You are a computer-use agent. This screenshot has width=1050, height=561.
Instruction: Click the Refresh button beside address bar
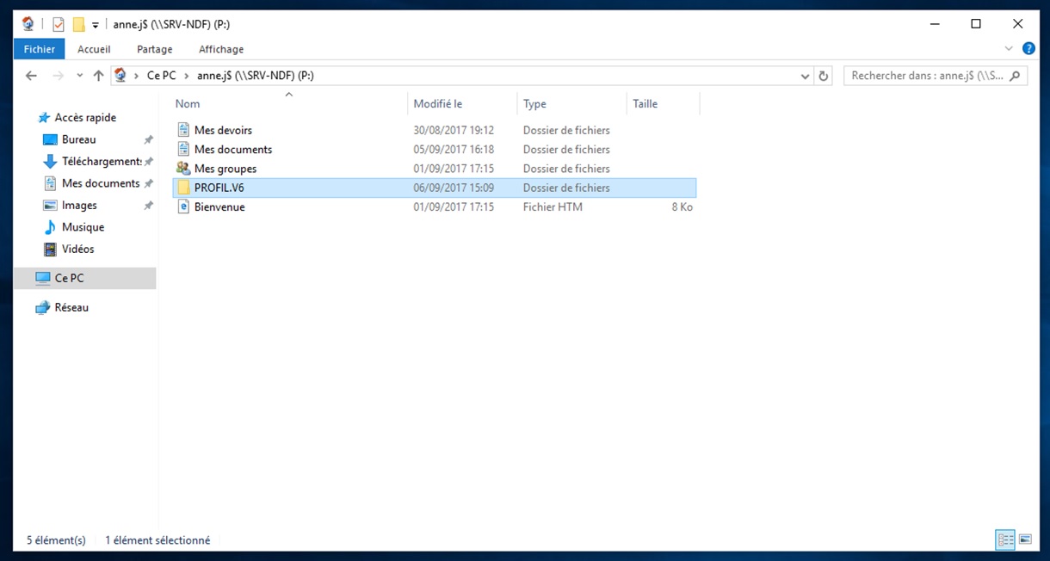(x=824, y=76)
